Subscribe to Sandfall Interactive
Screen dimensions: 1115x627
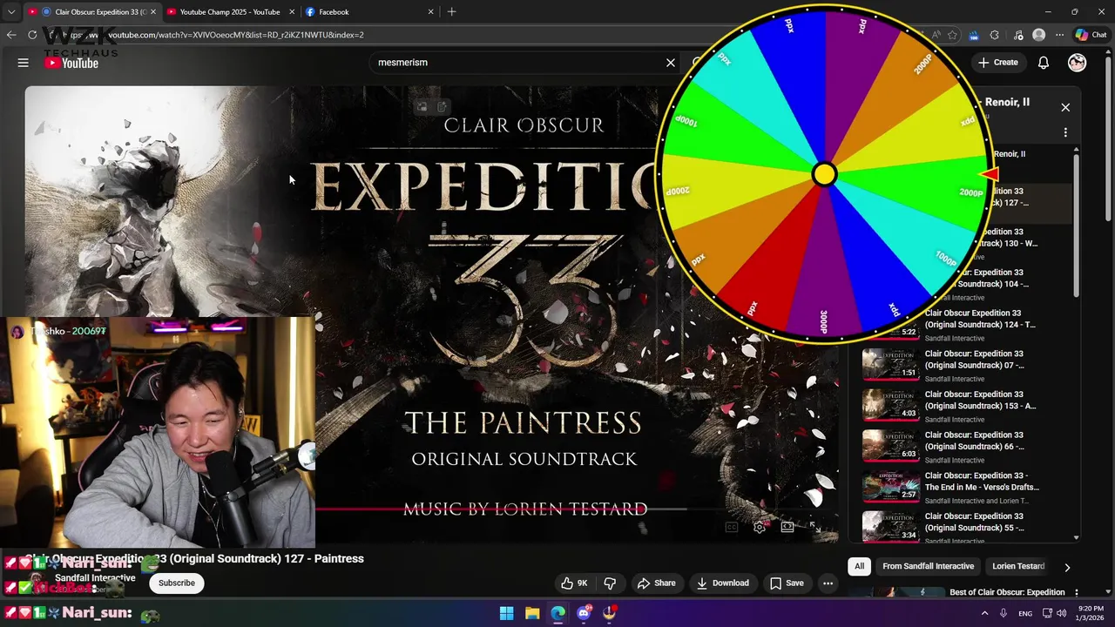[177, 583]
